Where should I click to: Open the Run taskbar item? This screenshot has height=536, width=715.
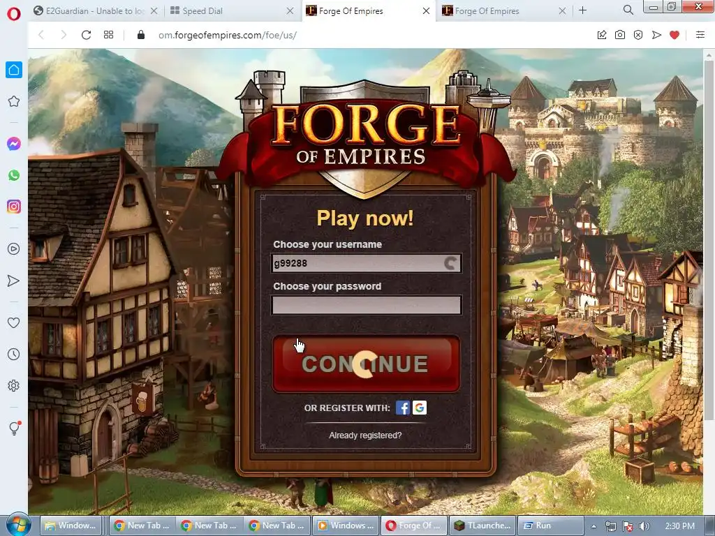[550, 526]
